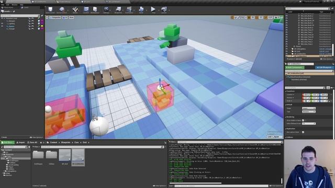
Task: Switch to the Levels tab
Action: 25,7
